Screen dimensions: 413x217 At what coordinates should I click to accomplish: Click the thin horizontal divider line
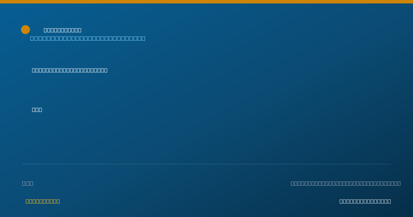click(206, 164)
